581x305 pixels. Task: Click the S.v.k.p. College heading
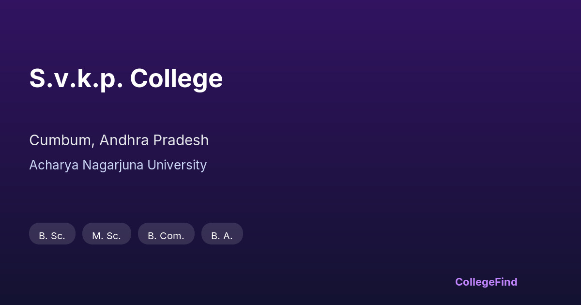[126, 78]
